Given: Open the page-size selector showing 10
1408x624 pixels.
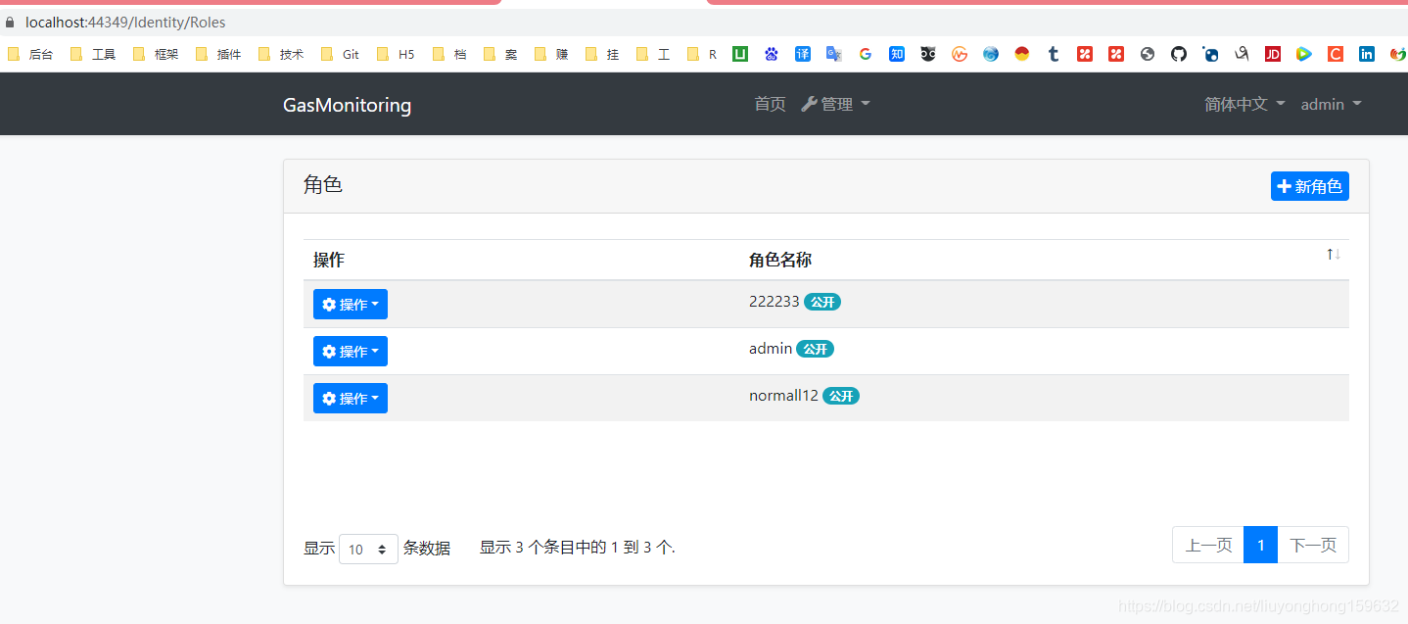Looking at the screenshot, I should tap(368, 549).
